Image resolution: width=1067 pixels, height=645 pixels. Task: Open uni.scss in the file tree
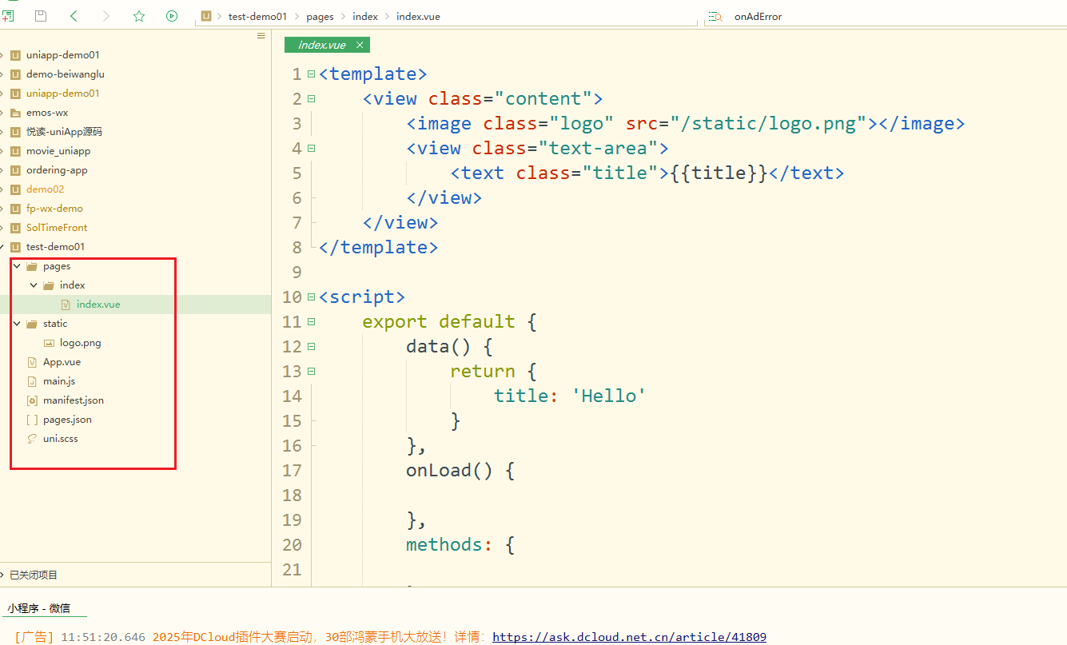click(61, 439)
